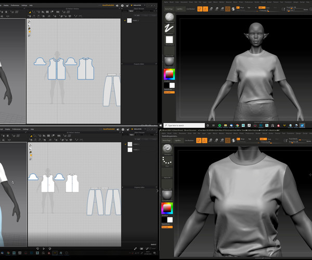Click the 'Type here to search' taskbar box
The image size is (312, 260).
184,125
